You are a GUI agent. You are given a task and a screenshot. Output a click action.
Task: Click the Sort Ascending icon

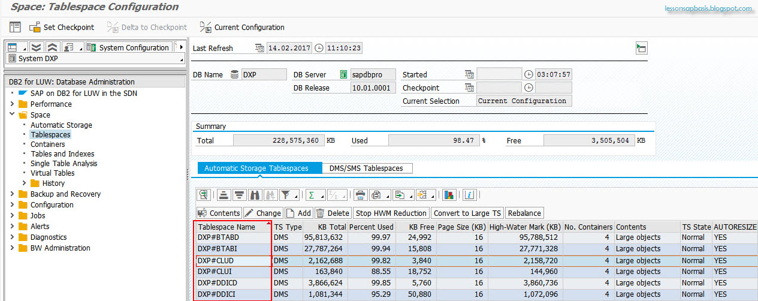click(224, 195)
